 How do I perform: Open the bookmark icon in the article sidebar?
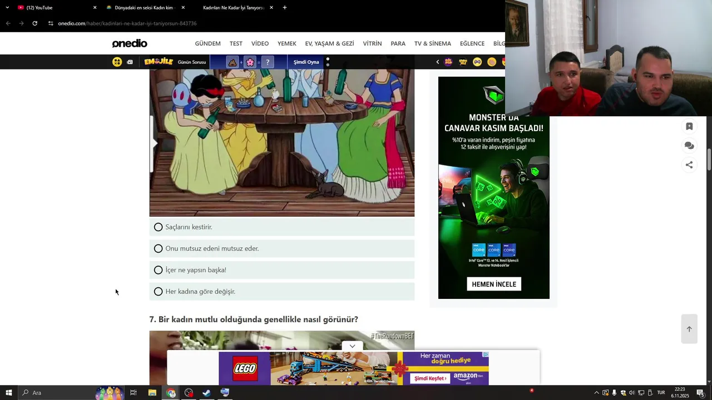pyautogui.click(x=689, y=127)
